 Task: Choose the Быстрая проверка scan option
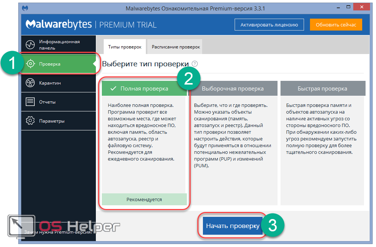pos(322,89)
